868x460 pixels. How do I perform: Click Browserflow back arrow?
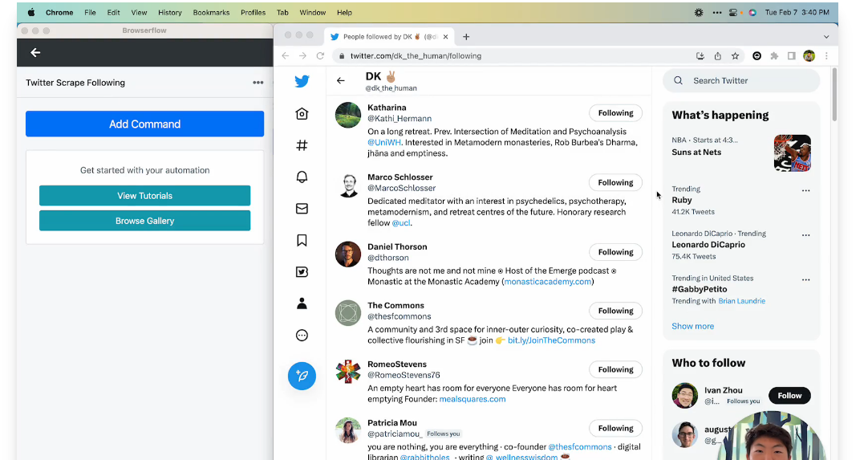pos(35,53)
